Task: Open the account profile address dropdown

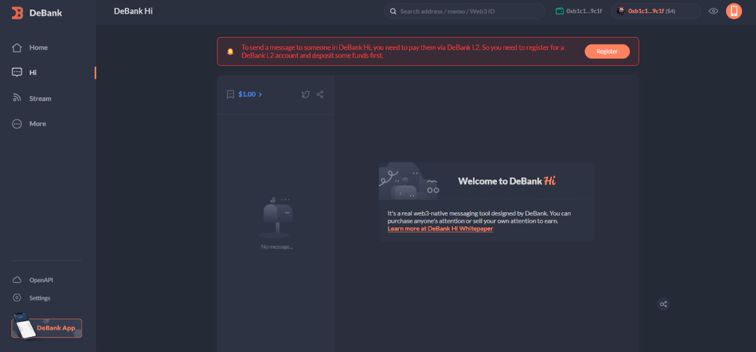Action: (x=655, y=11)
